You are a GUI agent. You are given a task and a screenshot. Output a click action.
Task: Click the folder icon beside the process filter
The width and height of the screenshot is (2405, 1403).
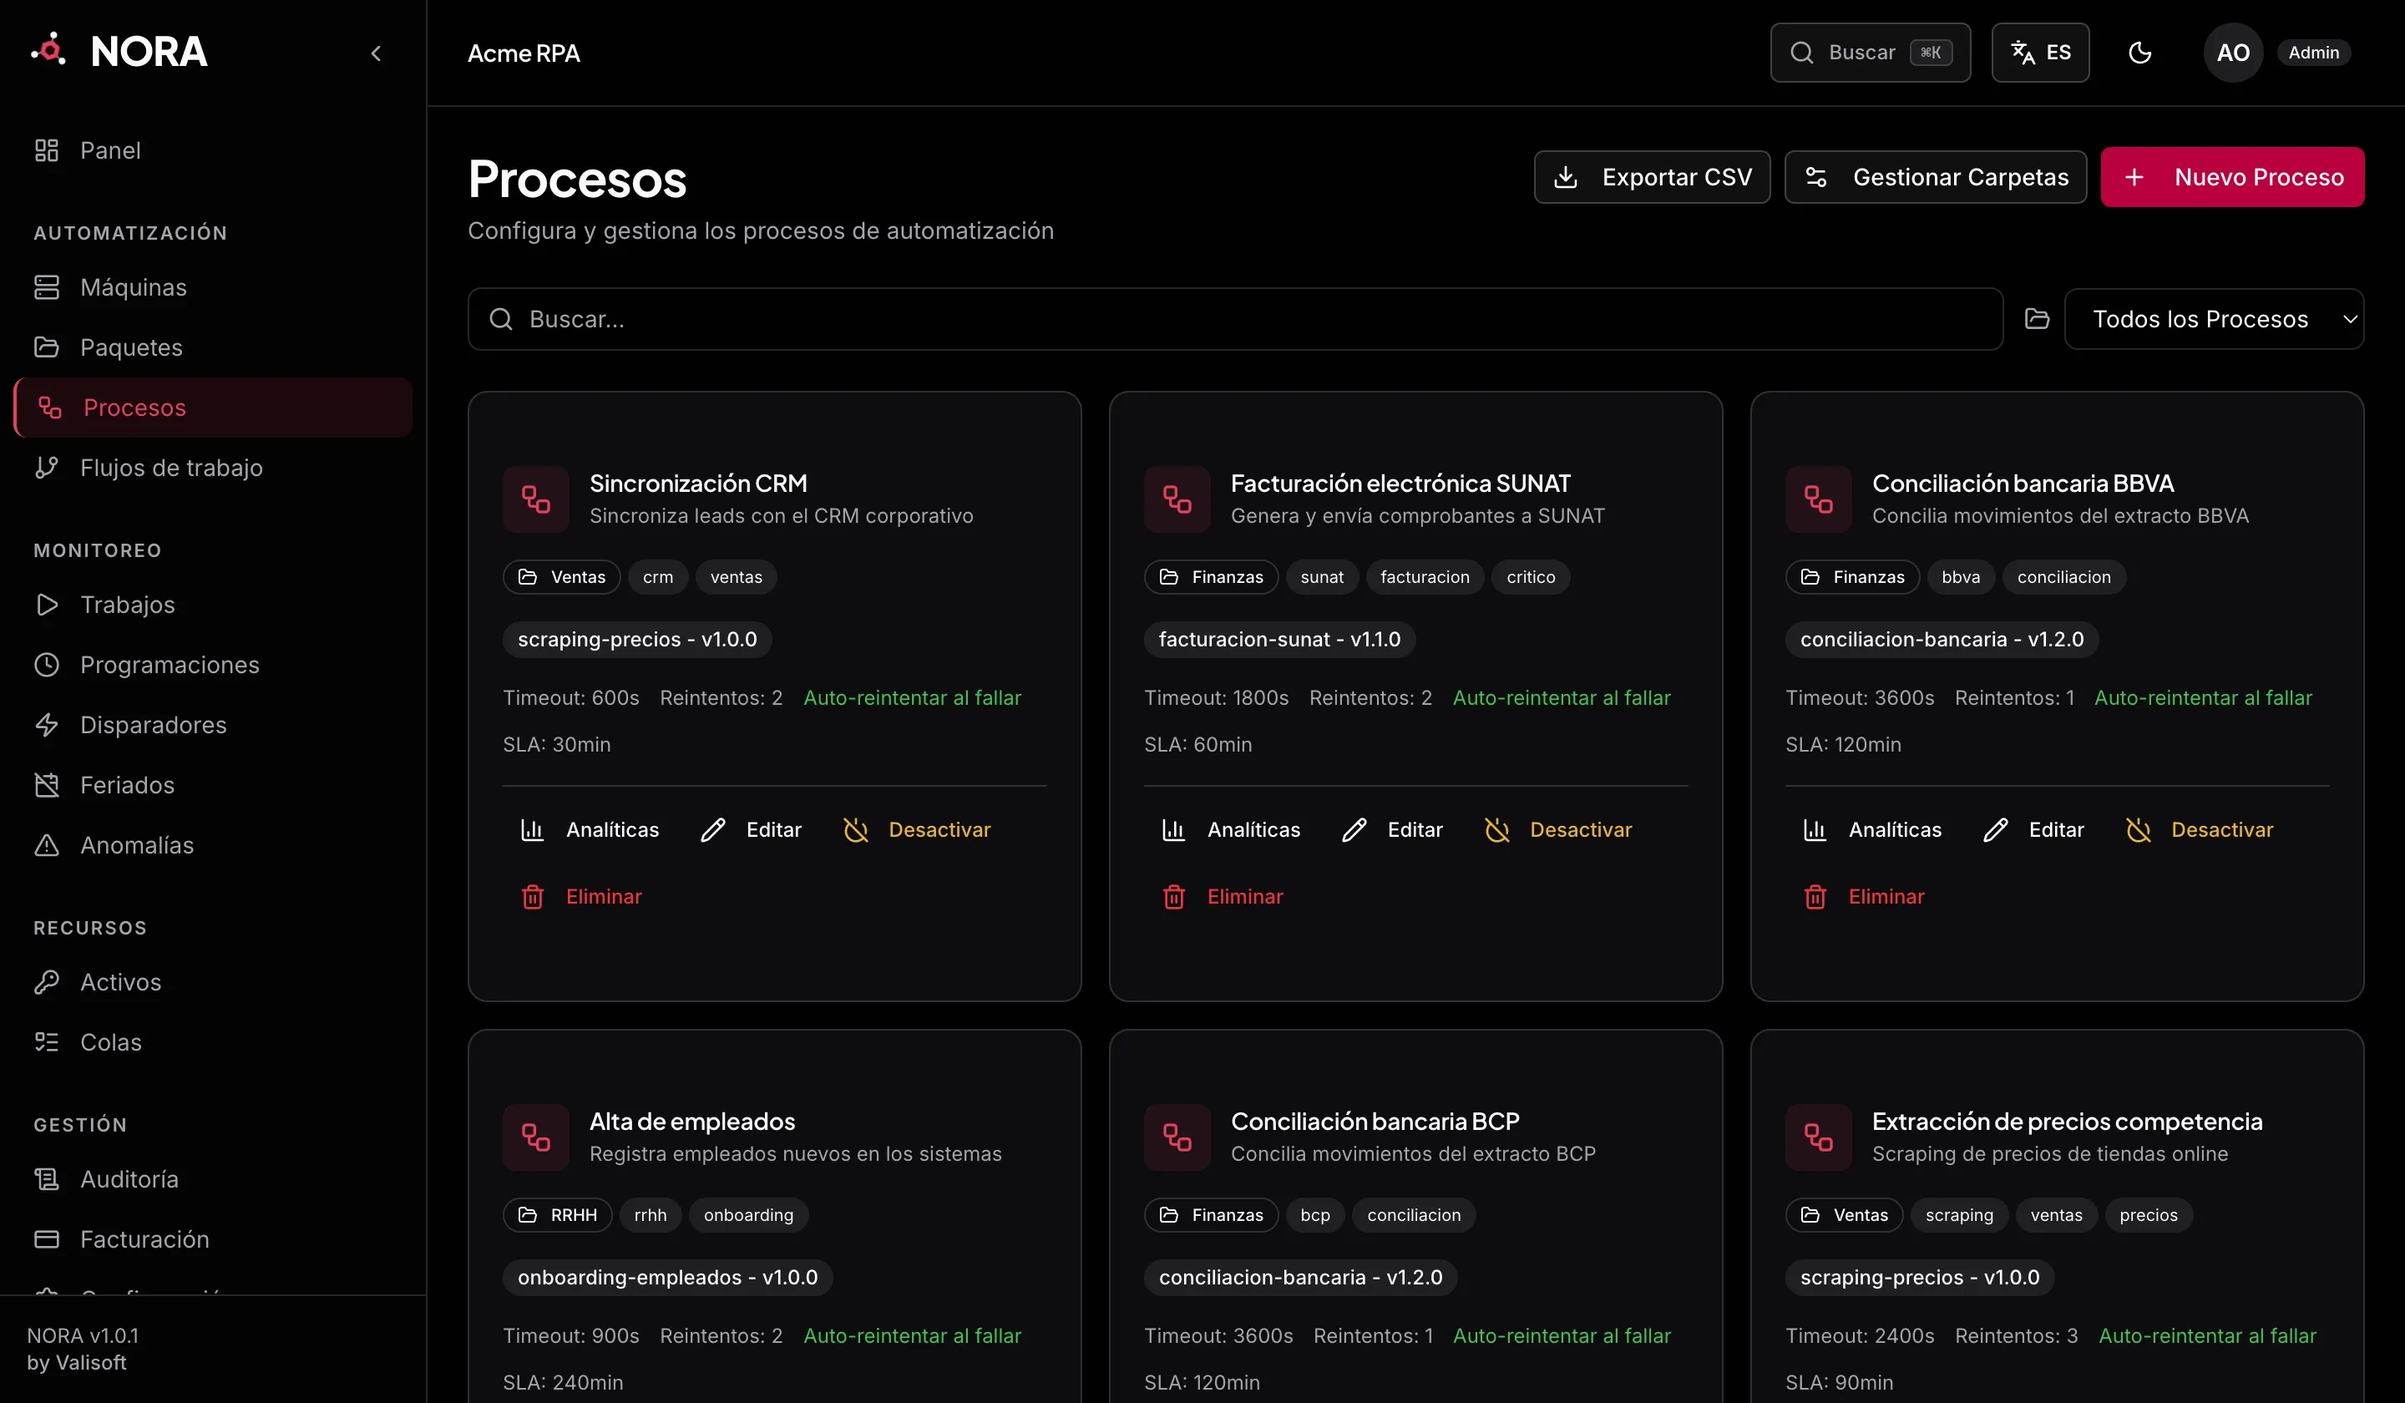2037,319
